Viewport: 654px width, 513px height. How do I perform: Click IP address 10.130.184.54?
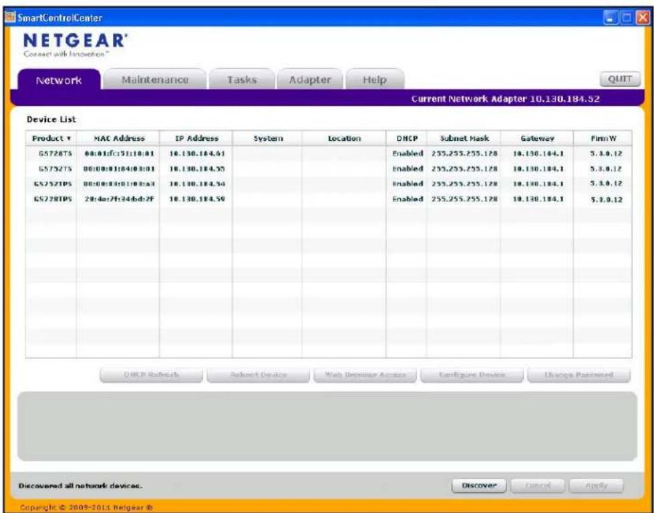[197, 184]
